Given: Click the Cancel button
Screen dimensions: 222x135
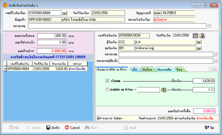Looking at the screenshot, I should tap(72, 128).
